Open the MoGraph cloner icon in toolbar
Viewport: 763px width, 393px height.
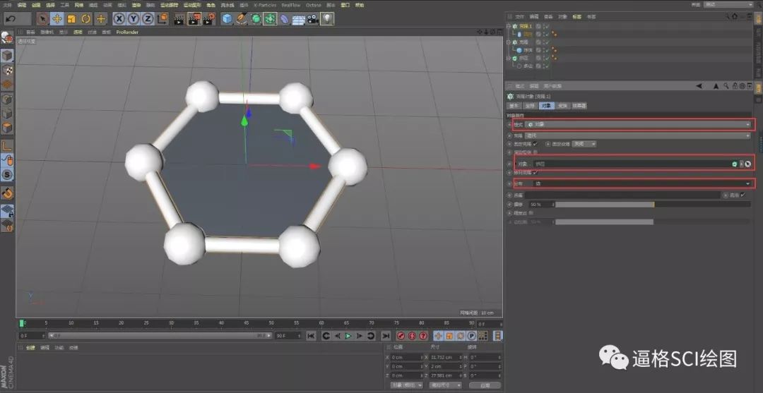(270, 18)
